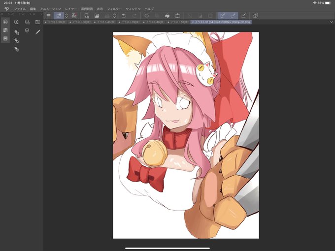The width and height of the screenshot is (335, 251).
Task: Tap the battery 85% status indicator
Action: pyautogui.click(x=324, y=3)
